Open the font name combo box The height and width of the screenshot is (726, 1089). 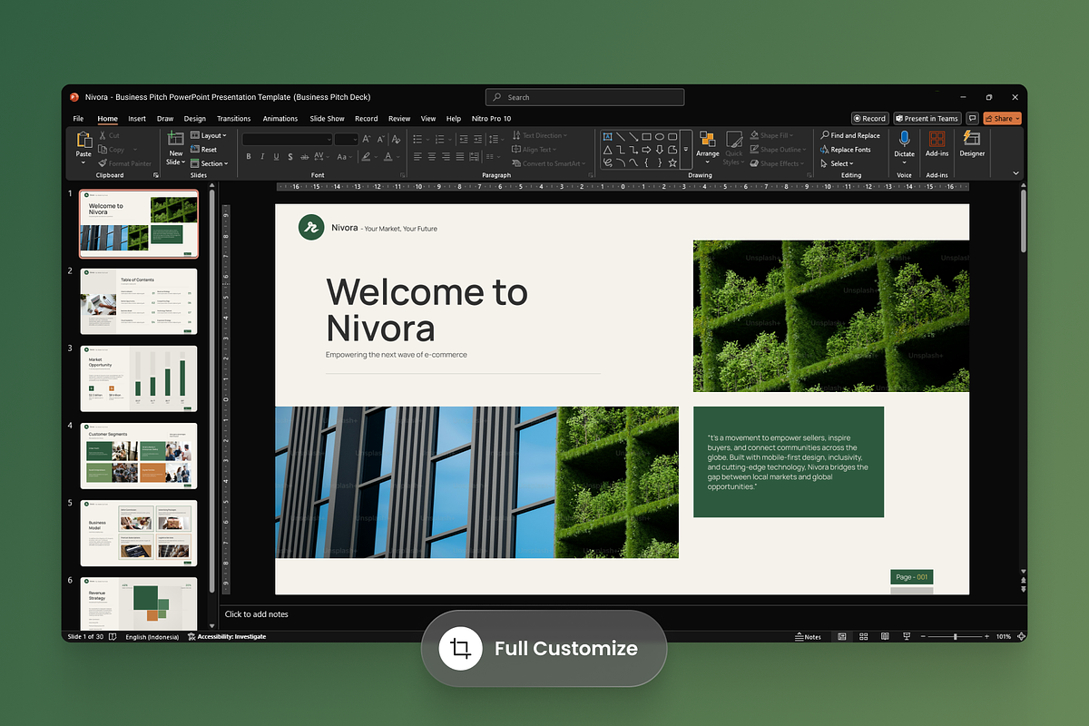pyautogui.click(x=287, y=139)
